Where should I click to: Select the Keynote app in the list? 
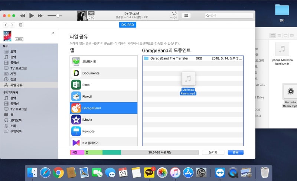pyautogui.click(x=104, y=131)
